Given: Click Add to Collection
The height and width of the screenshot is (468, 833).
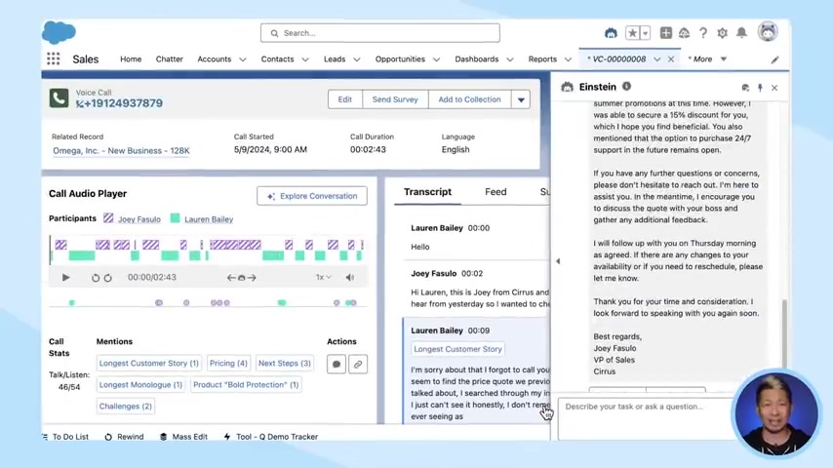Looking at the screenshot, I should (x=469, y=99).
